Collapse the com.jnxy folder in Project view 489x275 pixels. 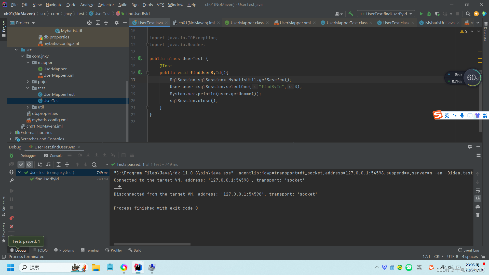[22, 56]
